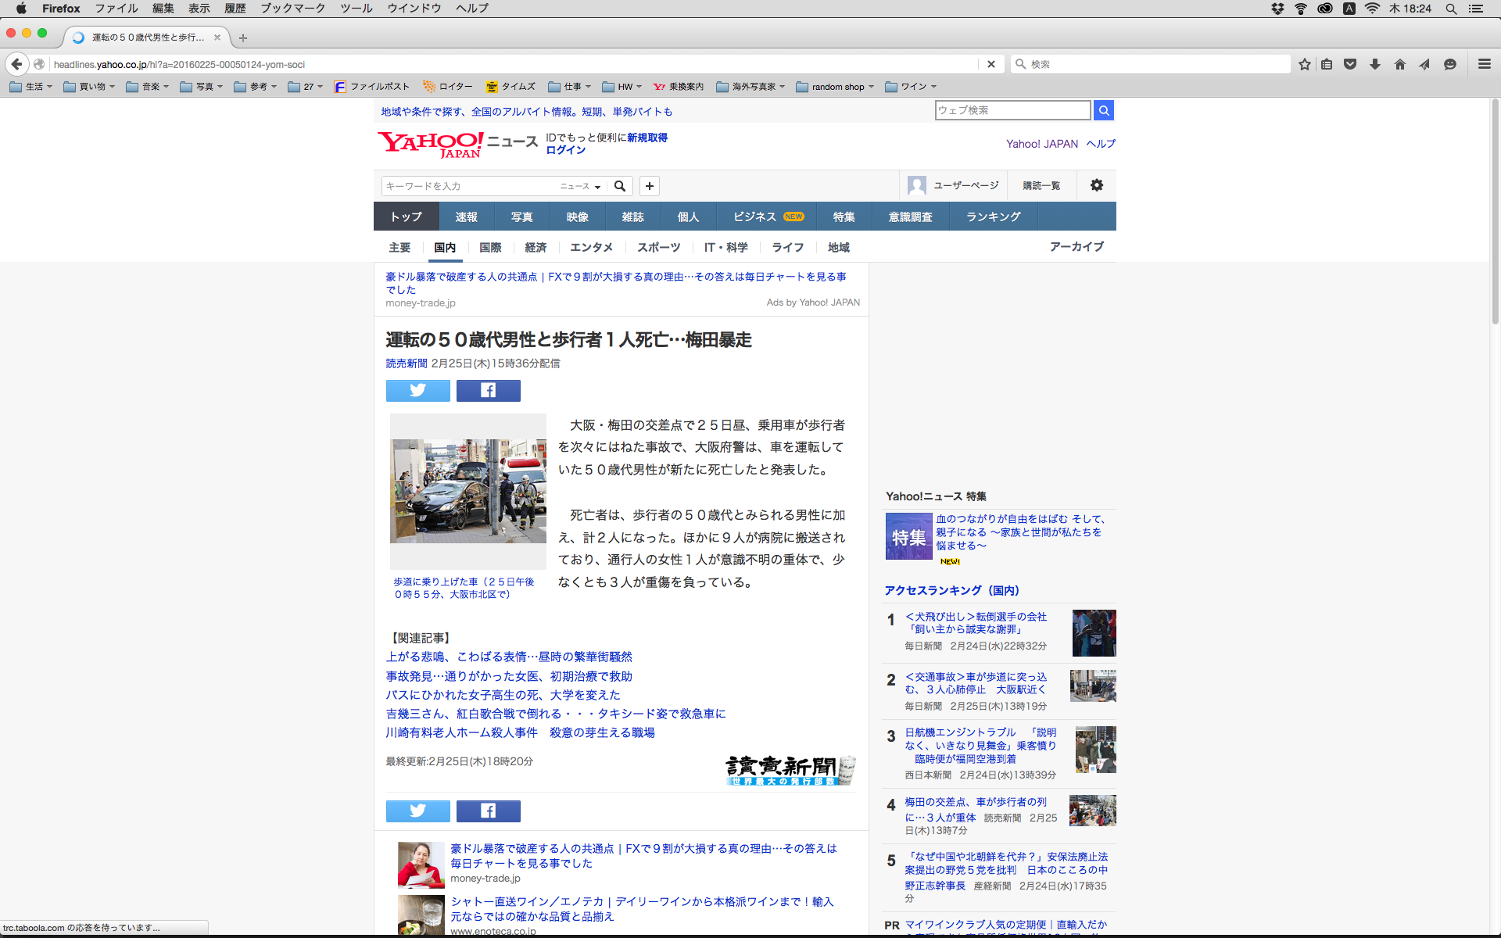Expand the 海外写真家 bookmarks folder
Screen dimensions: 1501x938
click(750, 87)
